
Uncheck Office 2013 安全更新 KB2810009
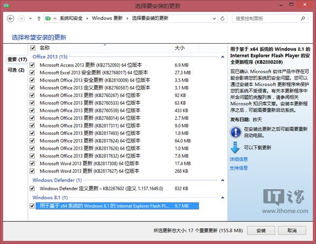(x=32, y=80)
